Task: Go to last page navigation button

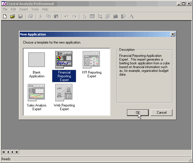Action: (17, 152)
